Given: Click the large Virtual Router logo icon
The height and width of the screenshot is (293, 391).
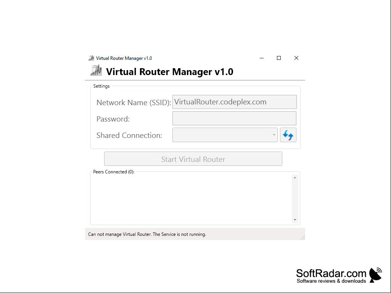Looking at the screenshot, I should click(96, 70).
